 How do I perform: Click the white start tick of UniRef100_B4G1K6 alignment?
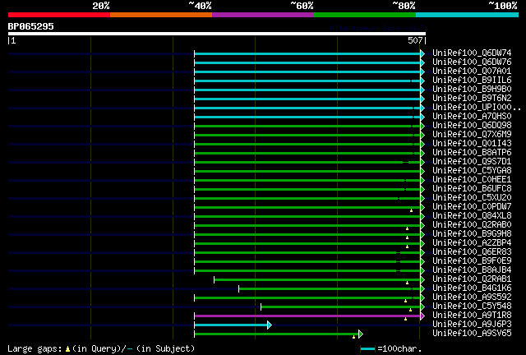click(238, 288)
